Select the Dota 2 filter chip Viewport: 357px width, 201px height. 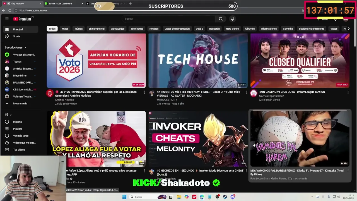point(199,29)
